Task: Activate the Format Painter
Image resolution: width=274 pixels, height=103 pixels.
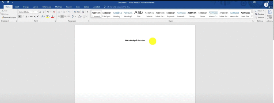Action: pyautogui.click(x=9, y=18)
